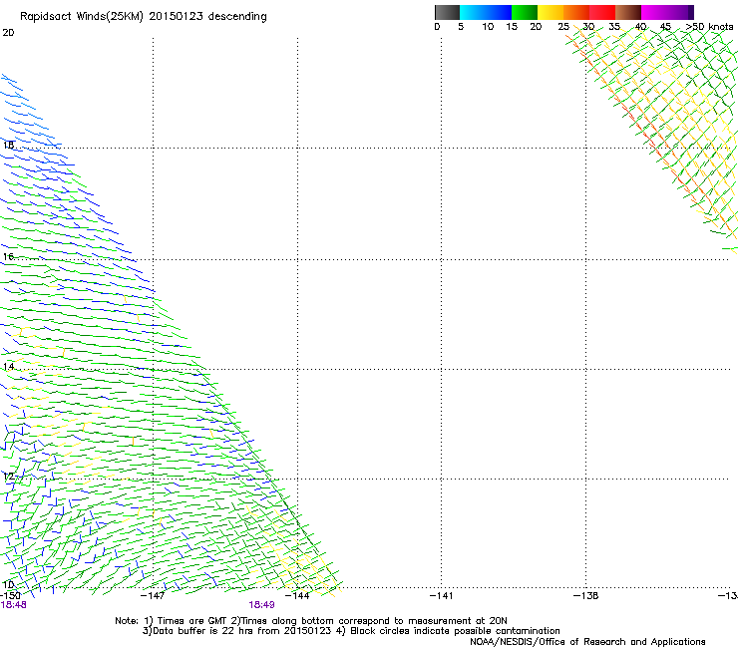Click the gray 0-5 knots color band
The width and height of the screenshot is (738, 648).
[447, 12]
